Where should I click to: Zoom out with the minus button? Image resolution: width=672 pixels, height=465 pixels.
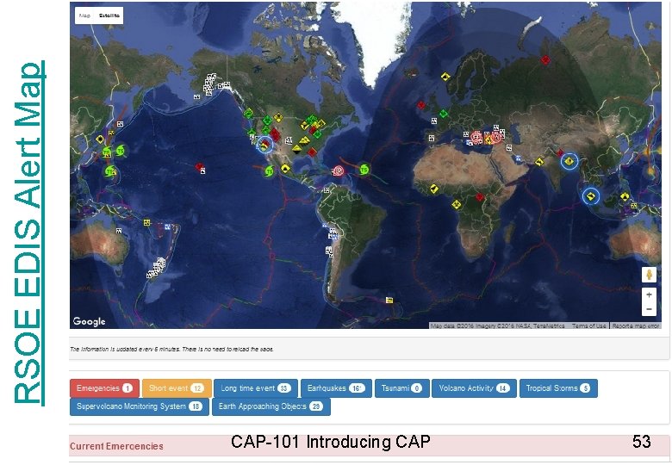coord(649,309)
